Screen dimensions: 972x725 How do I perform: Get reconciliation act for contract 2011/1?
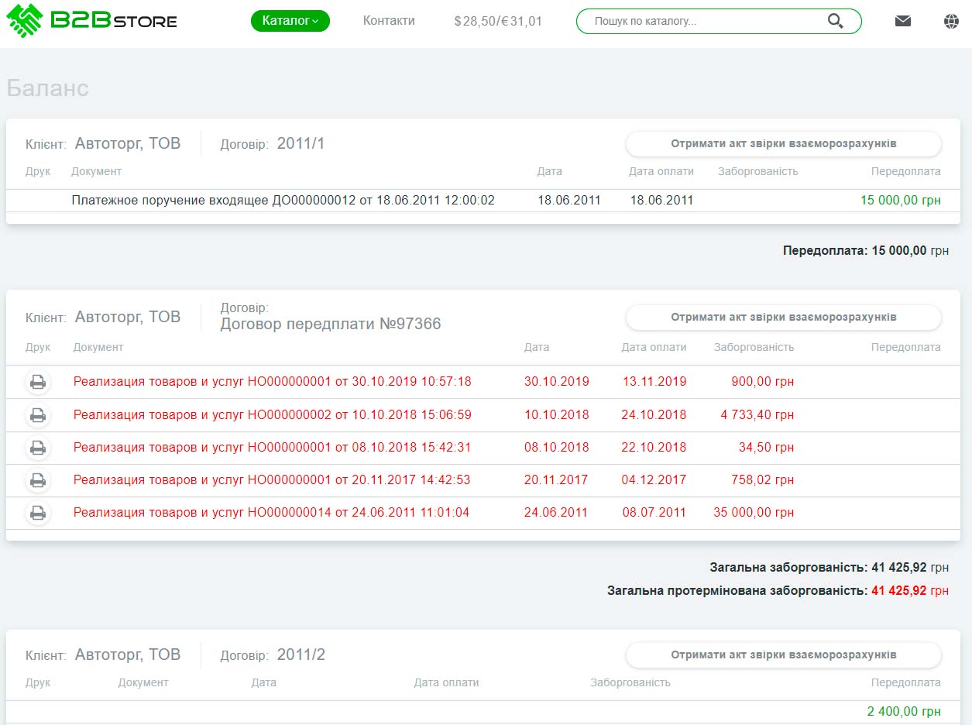click(783, 143)
